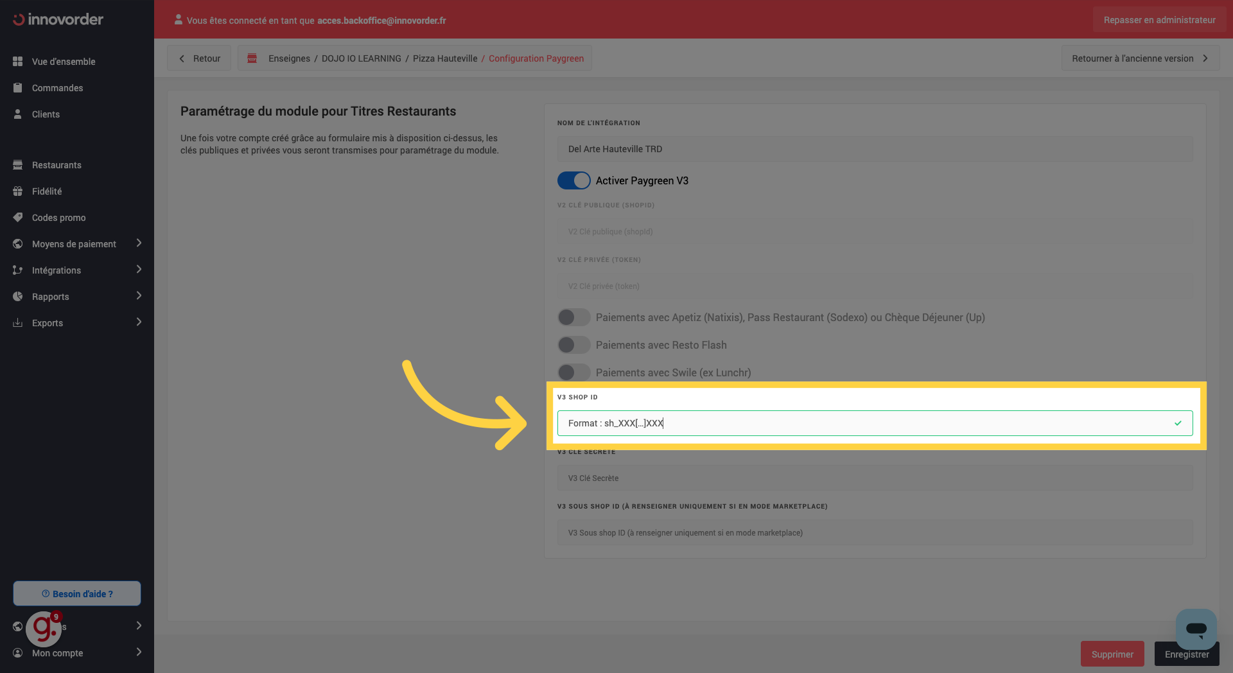
Task: Open Restaurants in sidebar menu
Action: [57, 165]
